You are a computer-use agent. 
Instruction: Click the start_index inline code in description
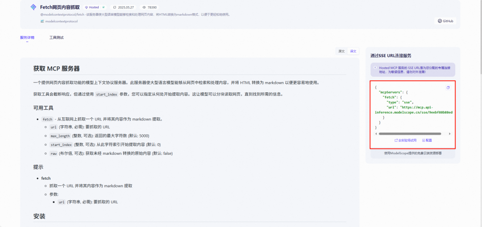coord(106,95)
